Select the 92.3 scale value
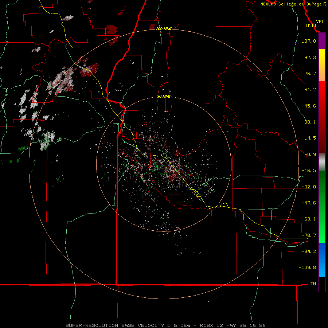328x328 pixels. pos(310,57)
